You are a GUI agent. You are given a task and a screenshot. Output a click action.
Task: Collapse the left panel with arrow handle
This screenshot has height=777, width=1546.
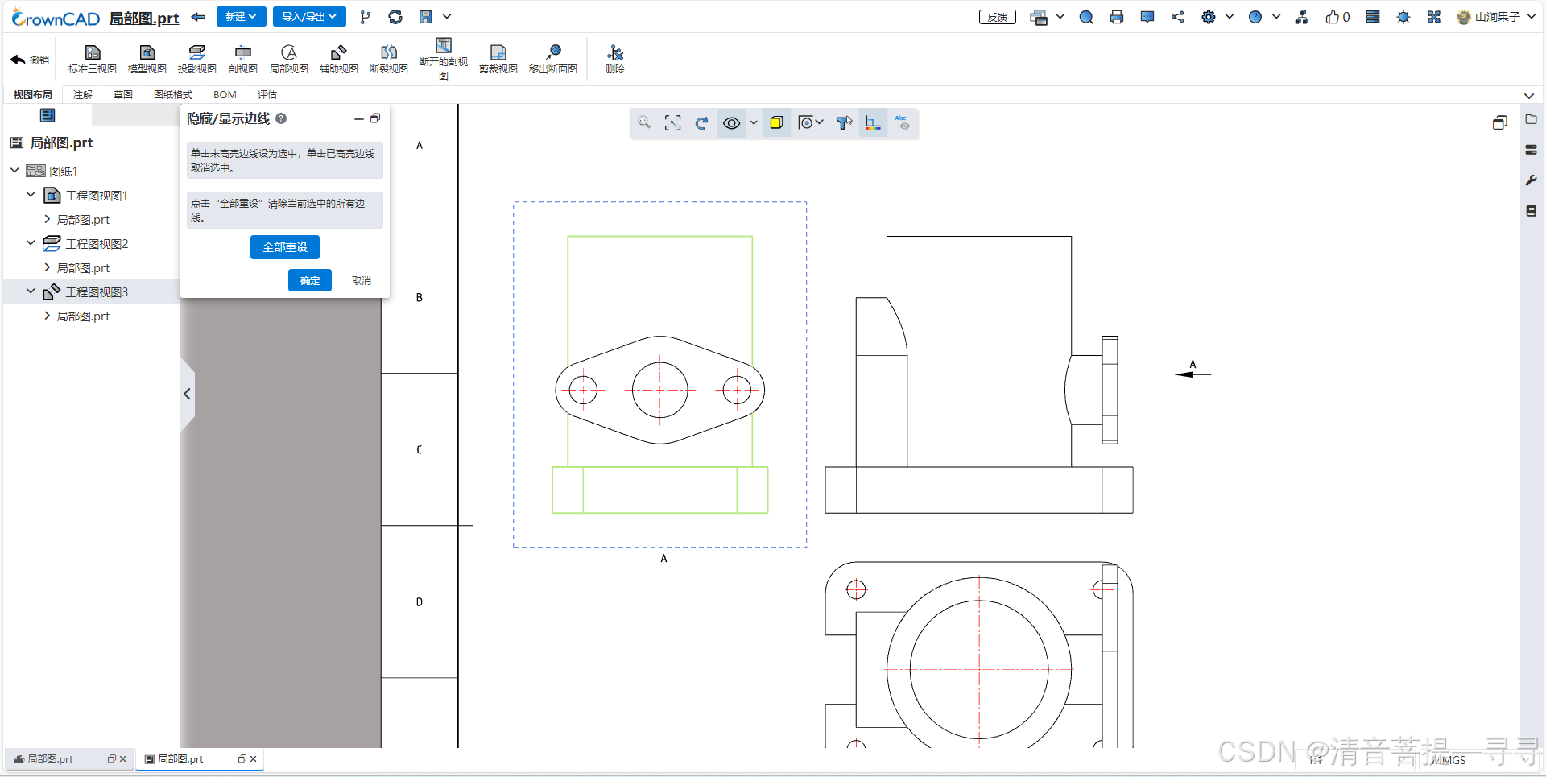point(187,394)
